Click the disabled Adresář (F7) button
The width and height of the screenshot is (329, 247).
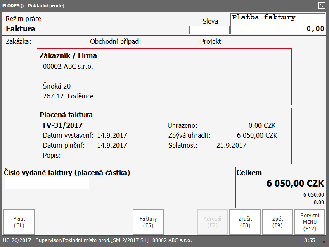213,222
